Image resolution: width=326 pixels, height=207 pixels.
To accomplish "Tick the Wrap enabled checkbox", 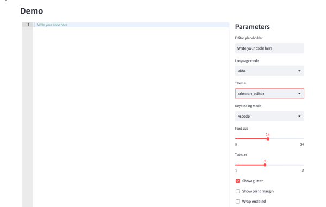I will tap(237, 202).
